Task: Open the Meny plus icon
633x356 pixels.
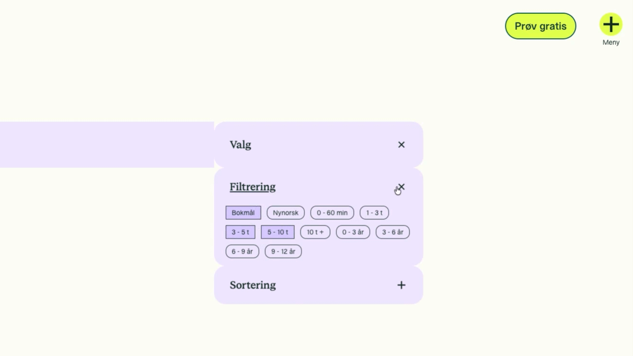Action: pyautogui.click(x=611, y=24)
